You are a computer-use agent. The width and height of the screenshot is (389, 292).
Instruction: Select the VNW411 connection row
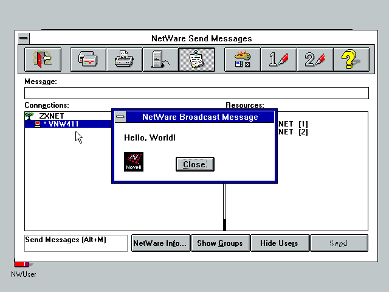pyautogui.click(x=68, y=123)
